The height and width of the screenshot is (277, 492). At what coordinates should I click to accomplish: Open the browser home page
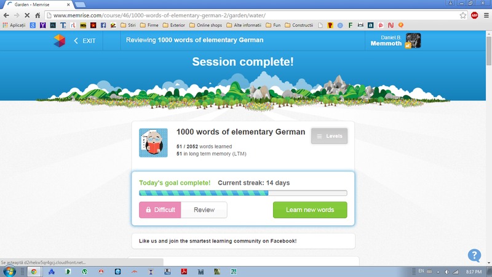pos(38,15)
